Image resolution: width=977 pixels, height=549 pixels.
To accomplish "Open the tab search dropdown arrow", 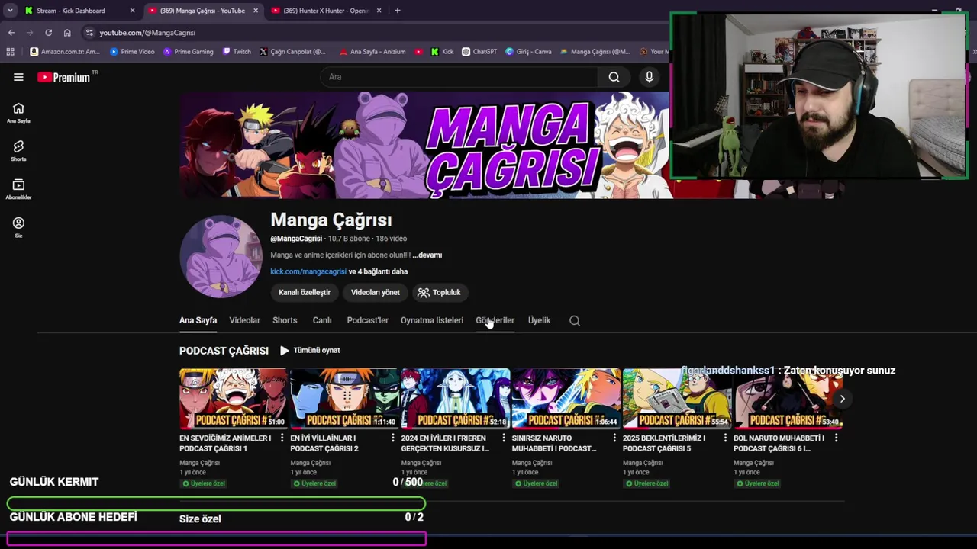I will tap(10, 11).
